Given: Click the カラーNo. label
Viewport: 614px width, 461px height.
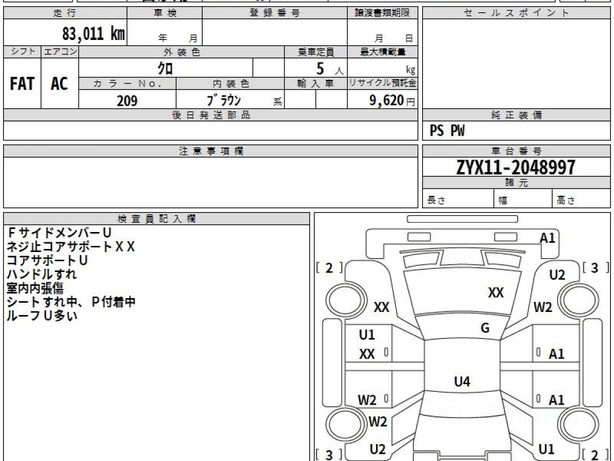Looking at the screenshot, I should (127, 83).
